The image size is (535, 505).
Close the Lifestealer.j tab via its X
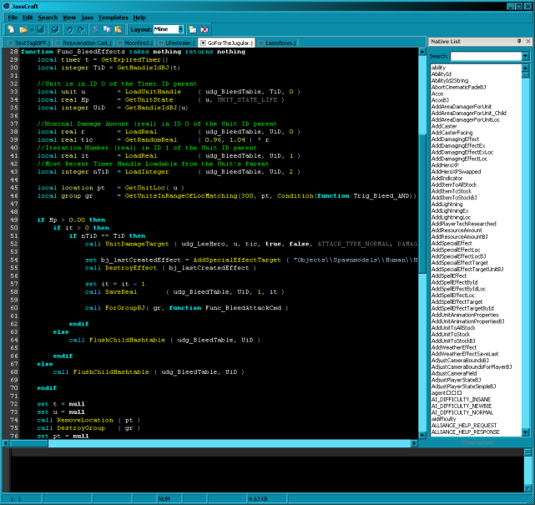point(161,43)
